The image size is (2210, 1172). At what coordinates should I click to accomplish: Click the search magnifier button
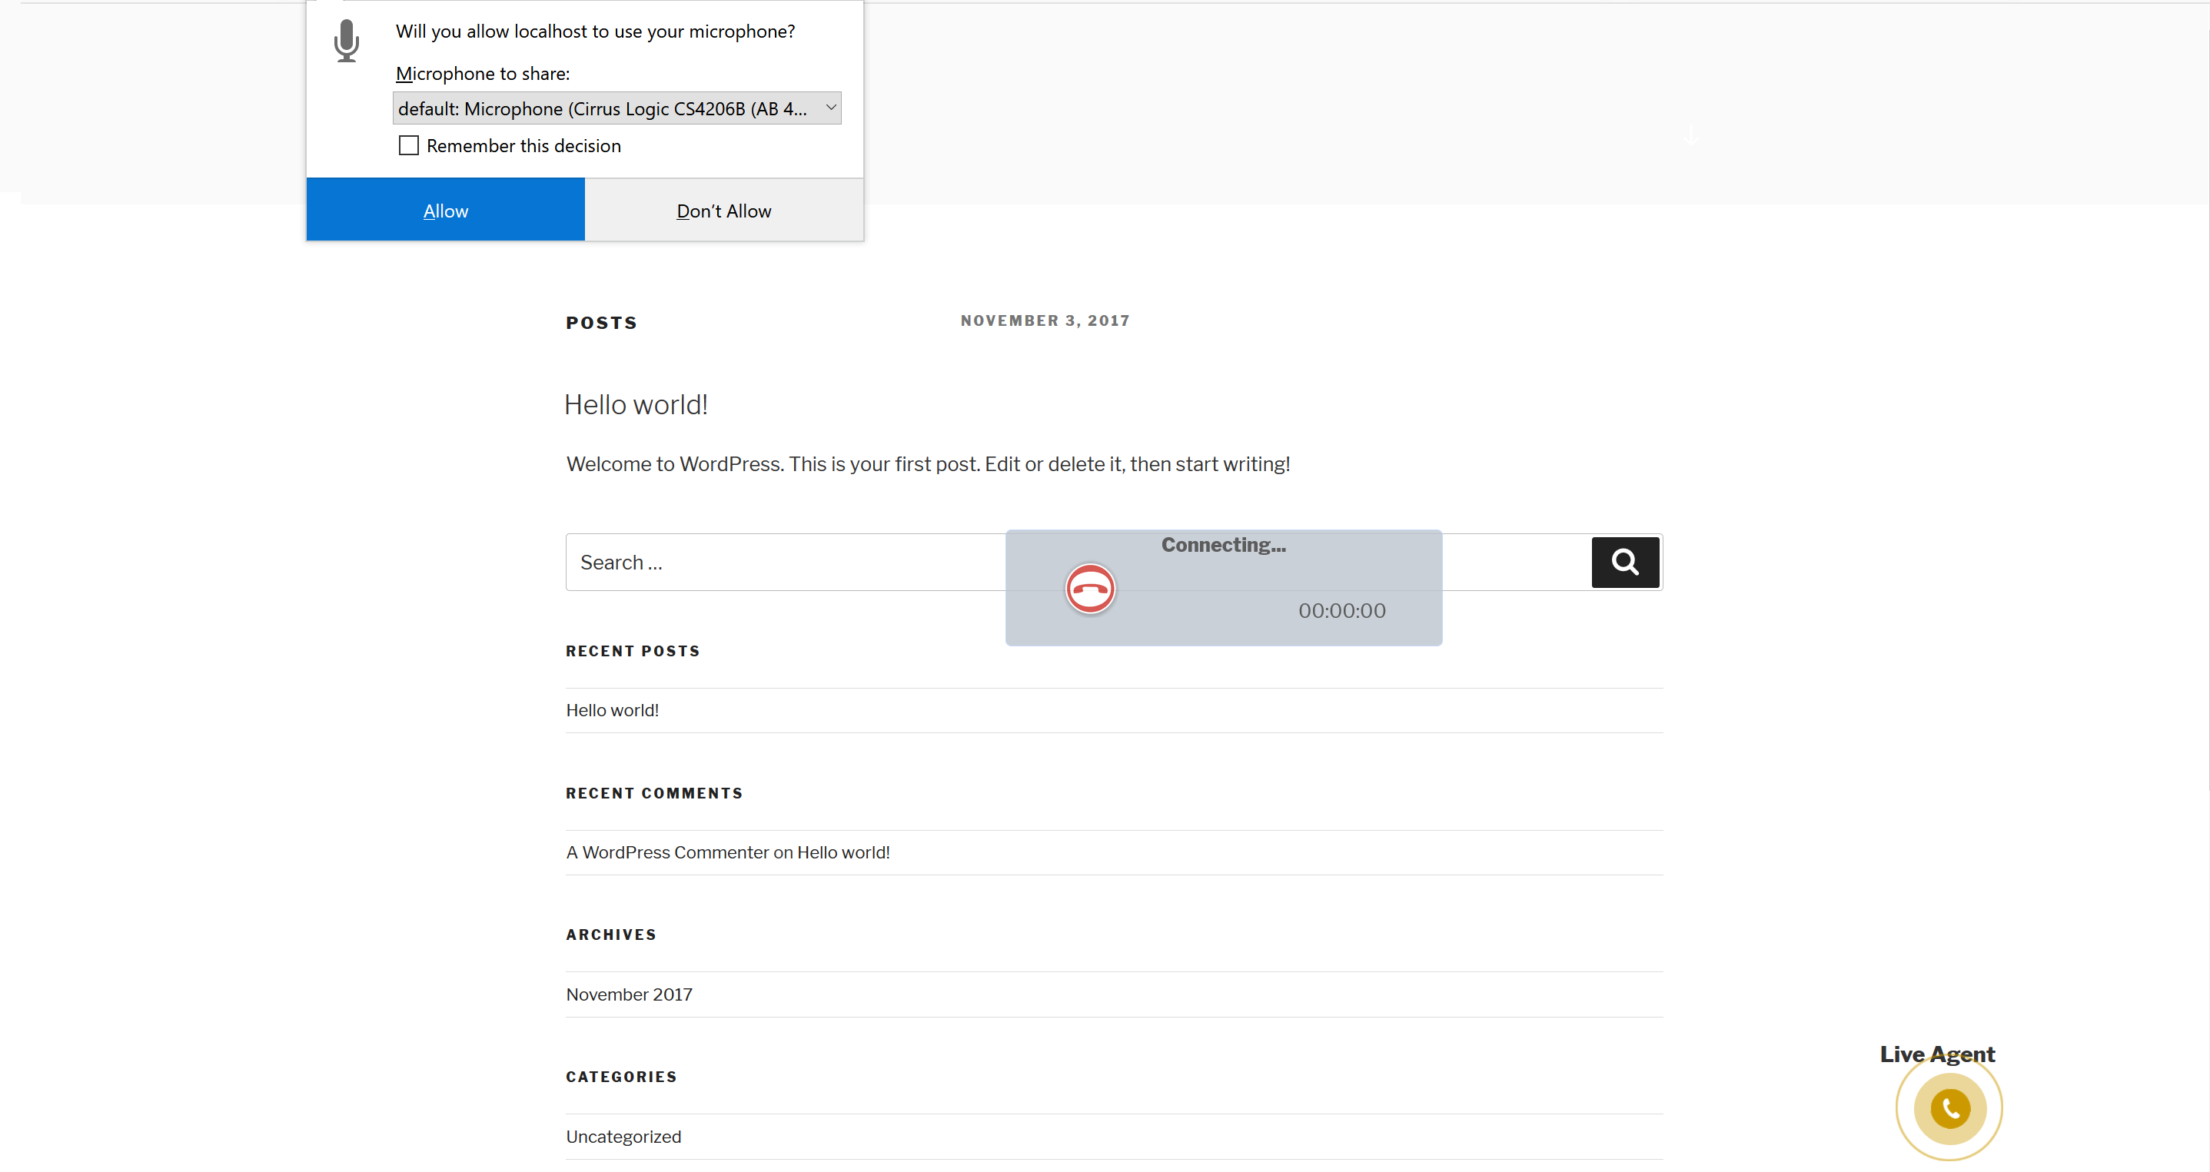pyautogui.click(x=1624, y=562)
